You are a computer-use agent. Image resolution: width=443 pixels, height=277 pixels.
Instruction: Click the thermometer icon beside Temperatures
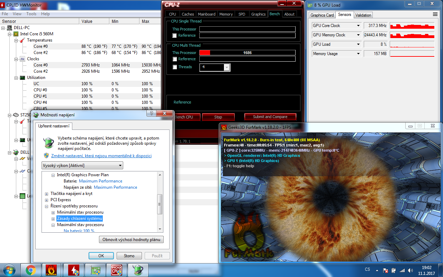22,40
